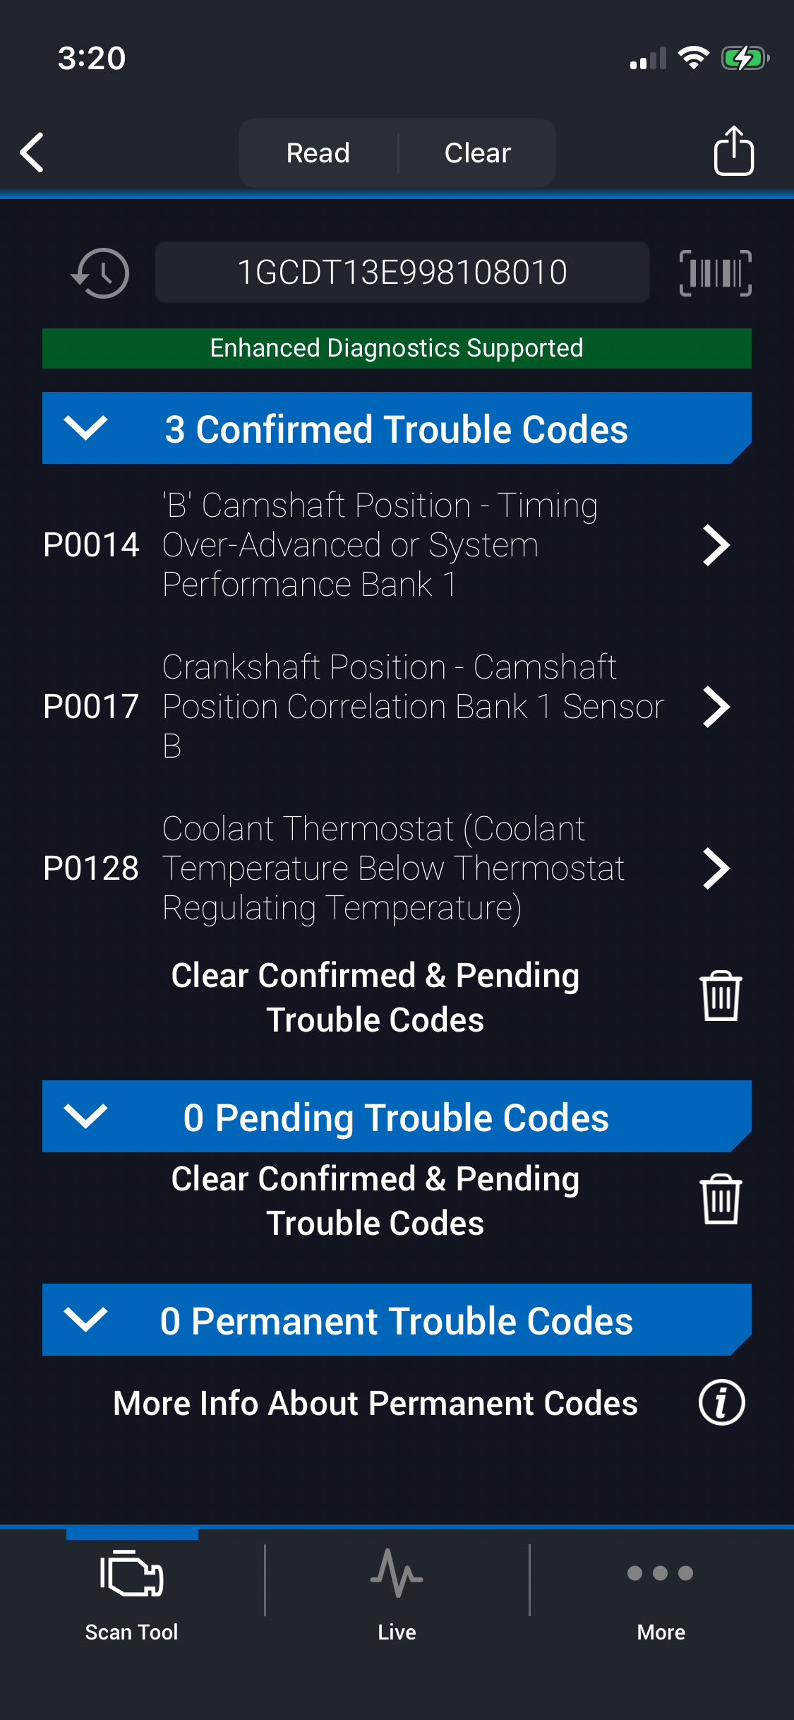Tap the back arrow icon
794x1720 pixels.
[32, 152]
